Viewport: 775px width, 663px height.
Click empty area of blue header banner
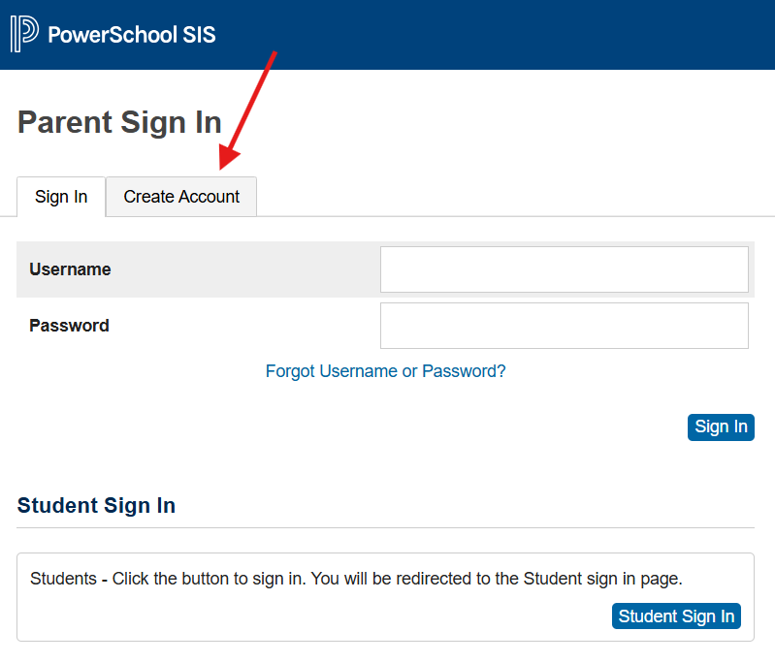coord(504,35)
